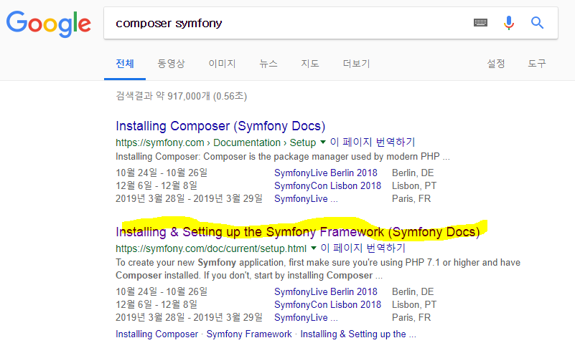Screen dimensions: 575x353
Task: Open the 지도 tab
Action: coord(310,64)
